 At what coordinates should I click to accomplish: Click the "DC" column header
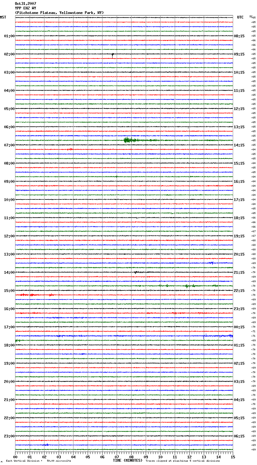(x=251, y=16)
